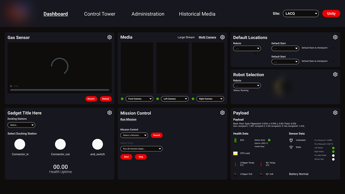Toggle first Default Start at checkpoint
345x194 pixels.
click(333, 48)
